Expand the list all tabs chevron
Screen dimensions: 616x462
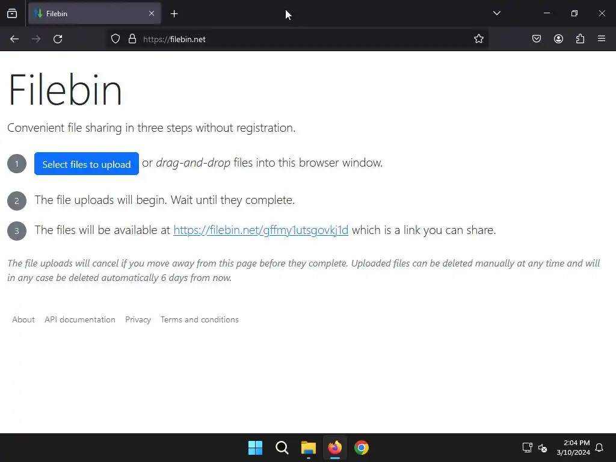(496, 13)
